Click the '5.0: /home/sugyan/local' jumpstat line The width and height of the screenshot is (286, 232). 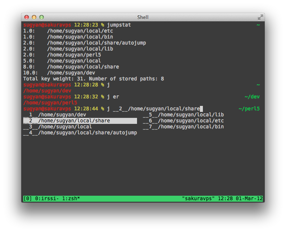(62, 61)
